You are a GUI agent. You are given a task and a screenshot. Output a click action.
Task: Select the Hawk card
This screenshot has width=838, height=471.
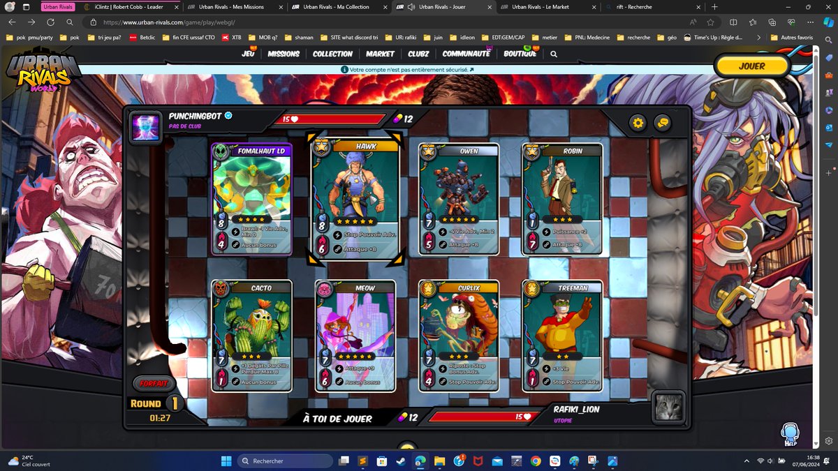click(x=356, y=199)
